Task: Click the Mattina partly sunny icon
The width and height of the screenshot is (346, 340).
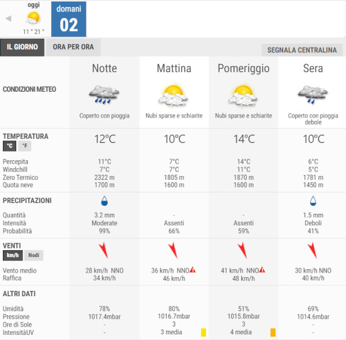Action: coord(174,95)
